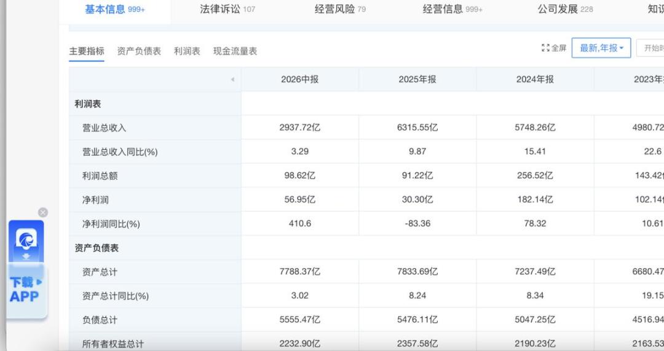The width and height of the screenshot is (664, 351).
Task: Click the 5047.25亿 total liabilities cell
Action: (536, 320)
